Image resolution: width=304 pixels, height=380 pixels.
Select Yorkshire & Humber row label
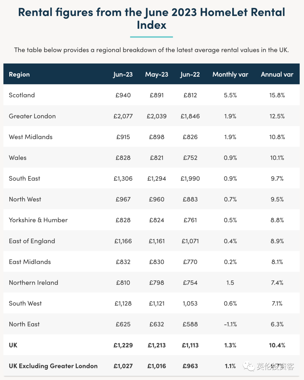(38, 220)
